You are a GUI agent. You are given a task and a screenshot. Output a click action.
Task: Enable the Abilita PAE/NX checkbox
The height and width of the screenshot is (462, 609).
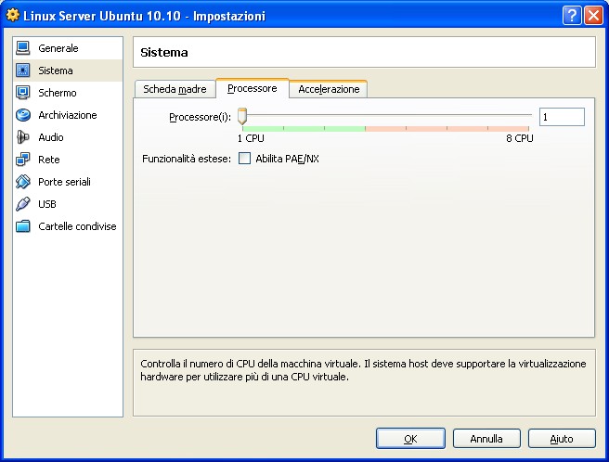(x=245, y=159)
